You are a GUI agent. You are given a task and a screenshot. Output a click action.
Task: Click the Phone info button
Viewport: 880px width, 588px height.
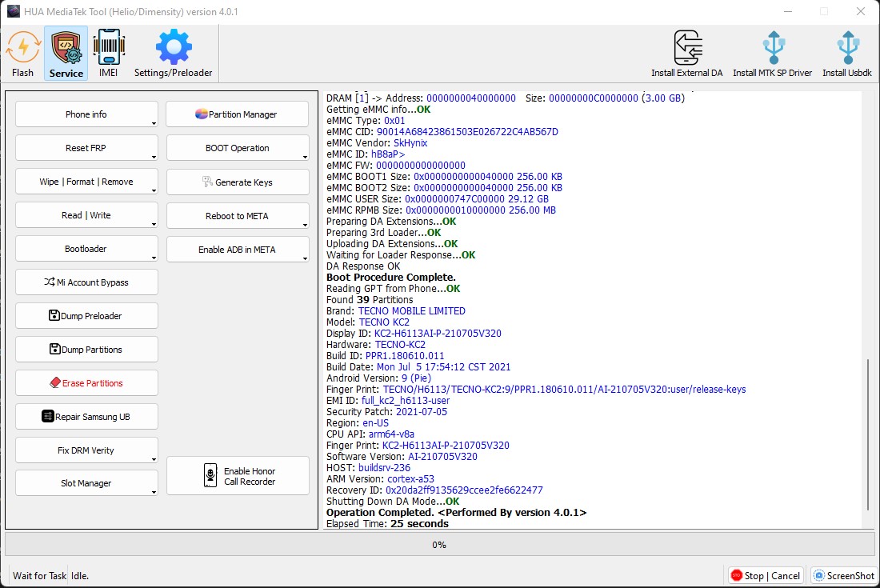[86, 114]
